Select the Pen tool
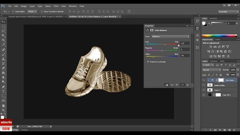The image size is (240, 135). pyautogui.click(x=3, y=87)
